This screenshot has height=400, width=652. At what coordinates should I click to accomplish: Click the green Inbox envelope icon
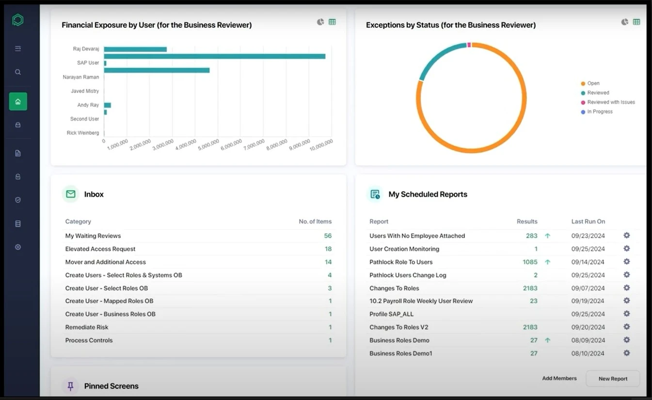[x=70, y=193]
